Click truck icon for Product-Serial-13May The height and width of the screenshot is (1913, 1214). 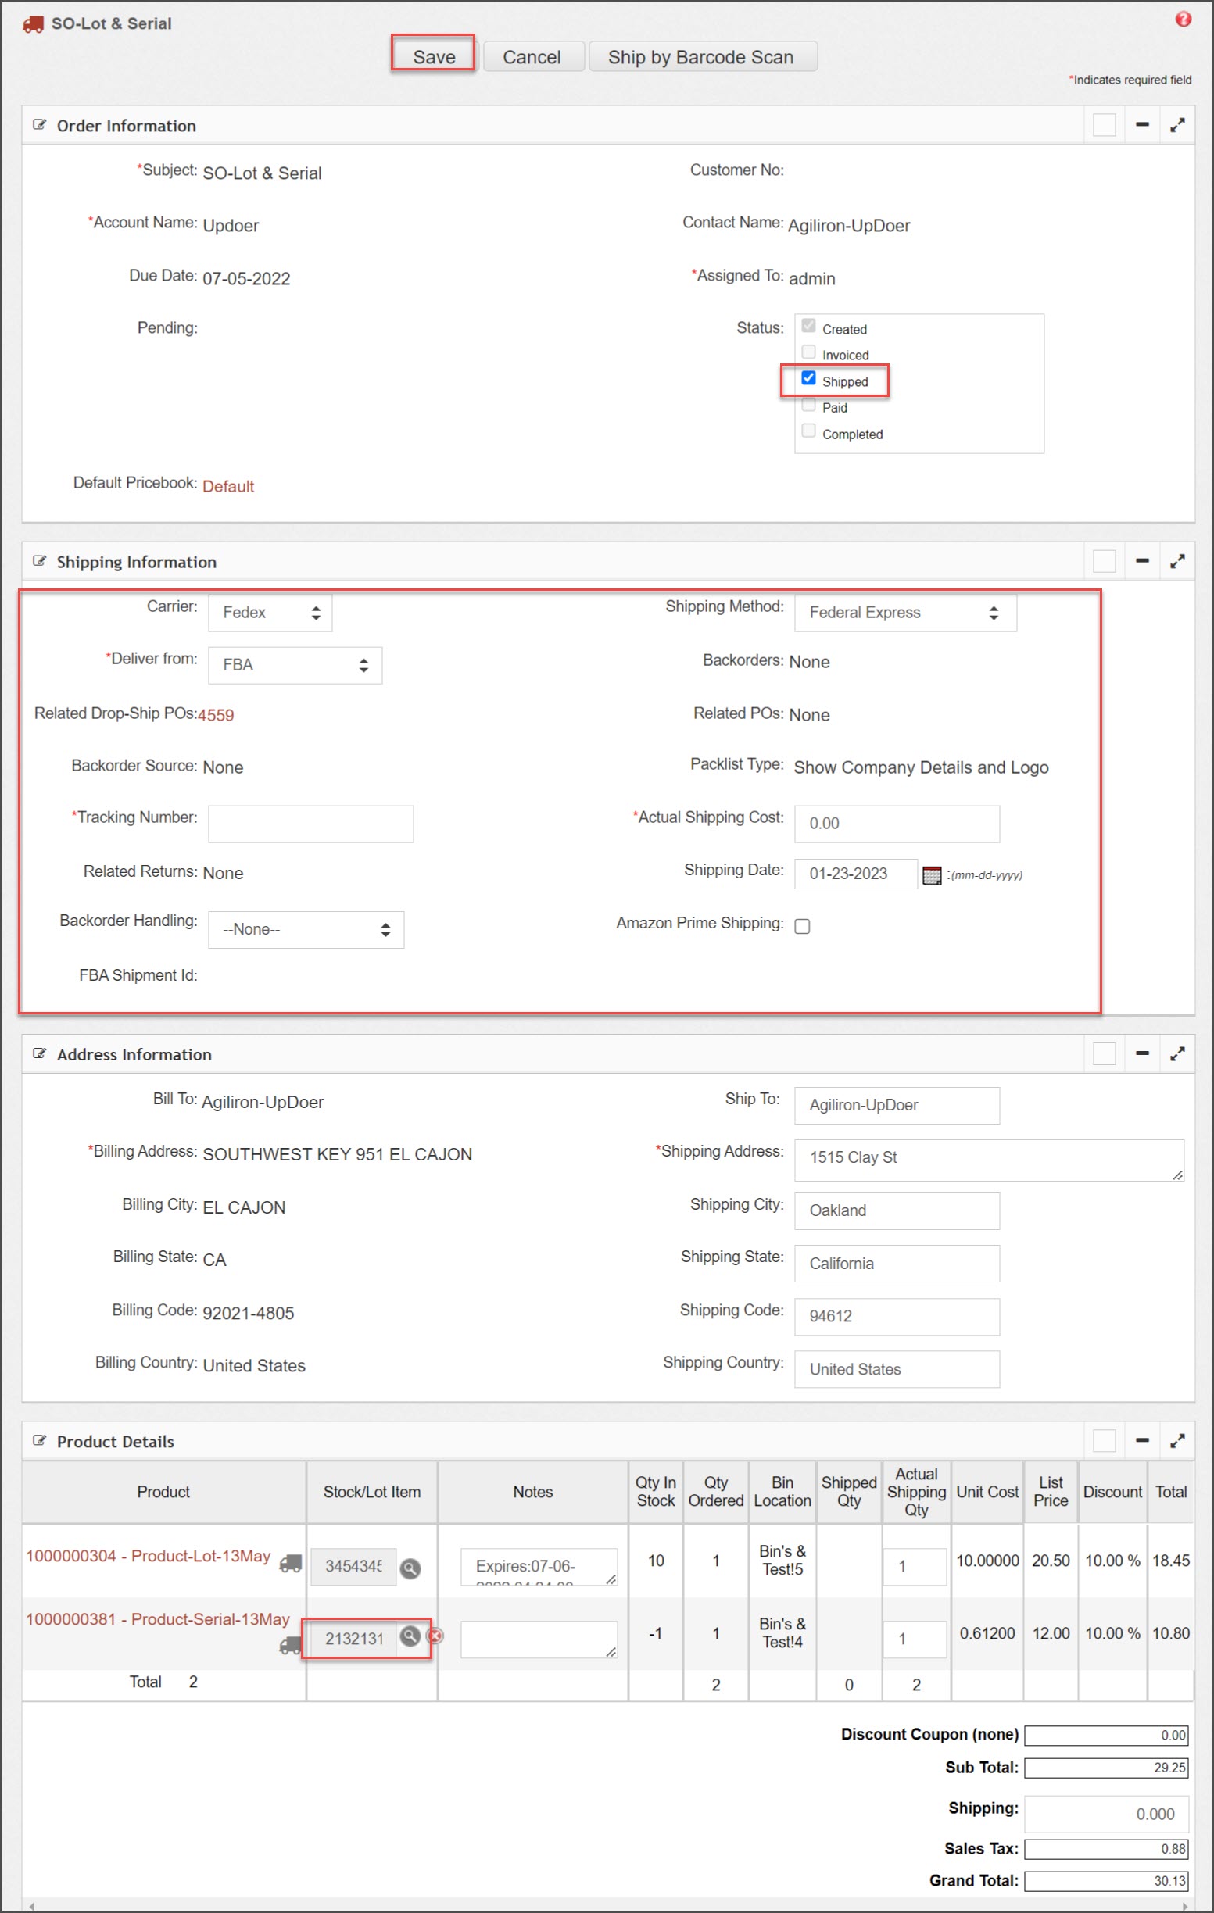click(290, 1645)
